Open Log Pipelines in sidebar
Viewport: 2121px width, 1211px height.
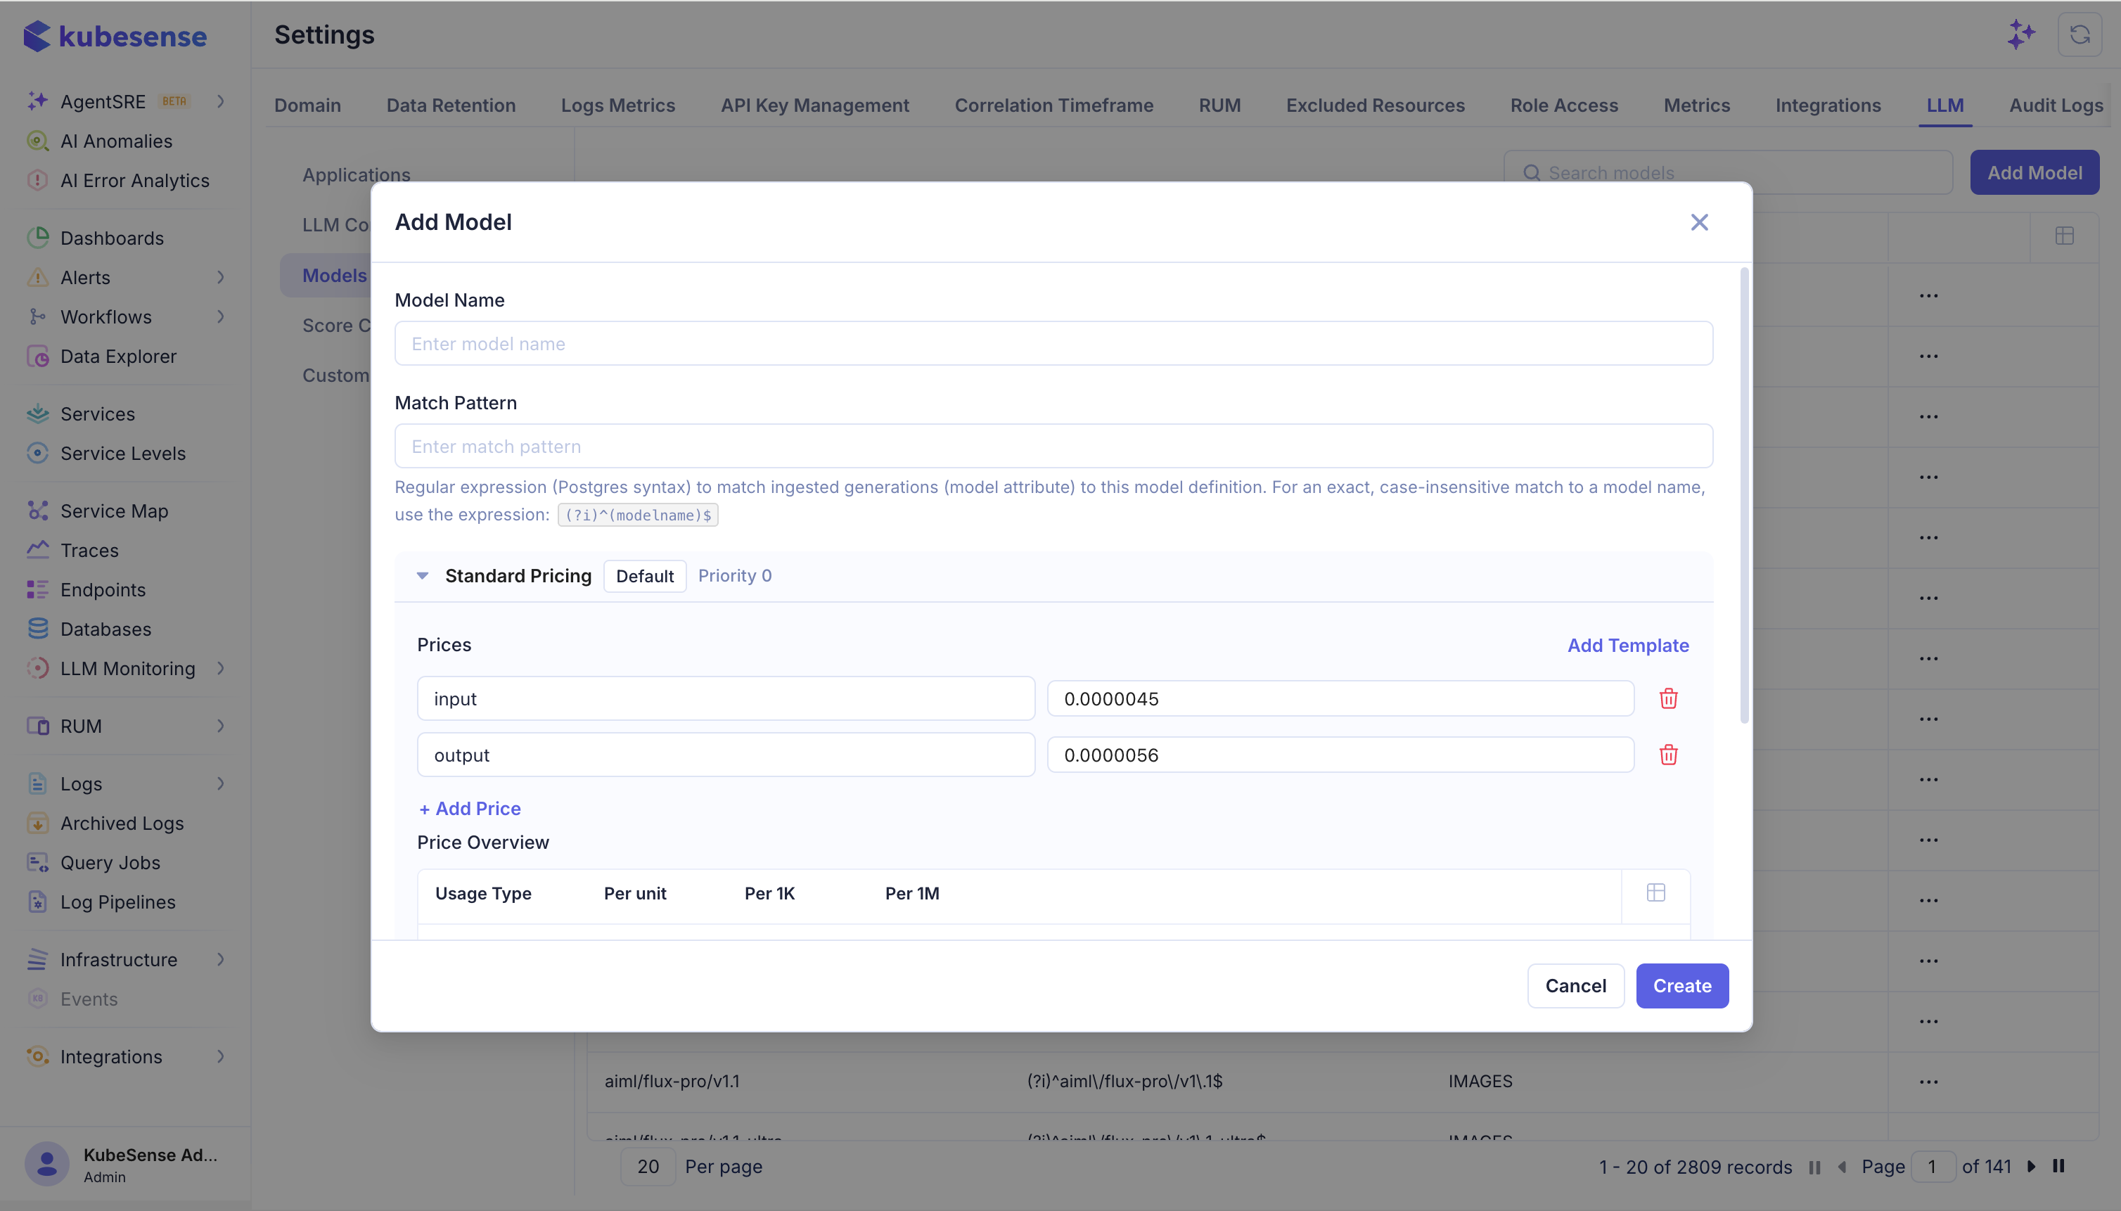(117, 902)
